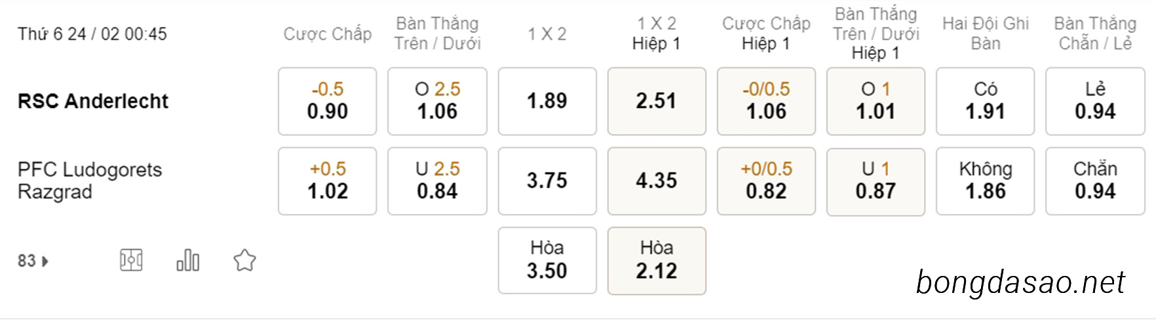This screenshot has width=1156, height=325.
Task: Select Ludogorets +0.5 handicap odds 1.02
Action: tap(328, 181)
